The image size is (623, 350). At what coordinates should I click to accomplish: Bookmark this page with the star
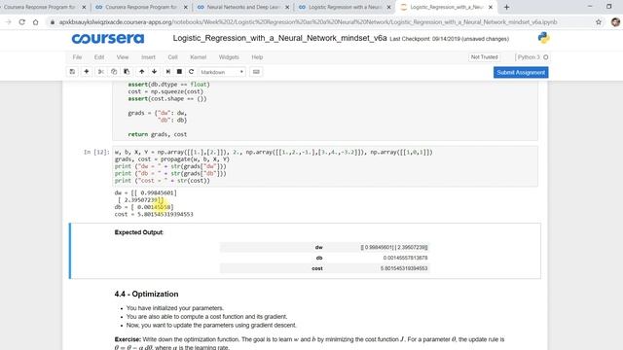tap(599, 22)
